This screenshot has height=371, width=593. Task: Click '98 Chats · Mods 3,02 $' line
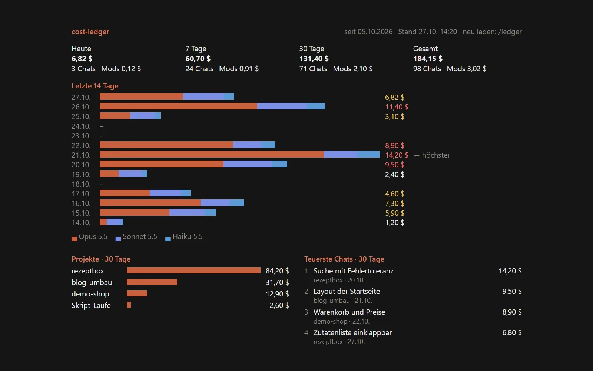[x=450, y=69]
